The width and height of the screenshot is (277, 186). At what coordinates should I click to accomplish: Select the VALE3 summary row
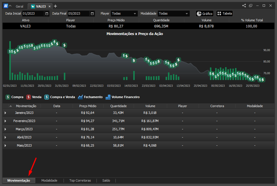138,26
